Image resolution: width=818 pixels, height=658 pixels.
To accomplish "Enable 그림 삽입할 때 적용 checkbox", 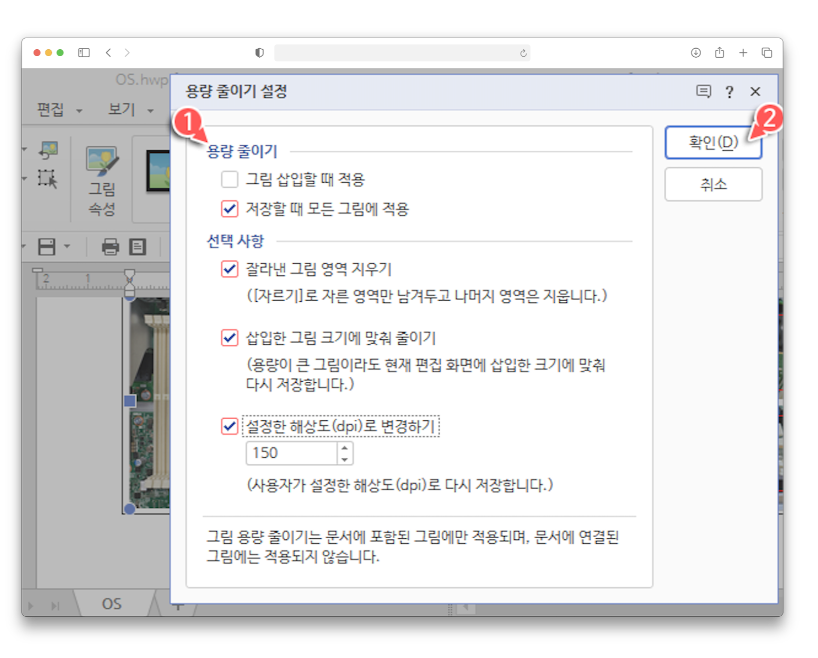I will 229,179.
